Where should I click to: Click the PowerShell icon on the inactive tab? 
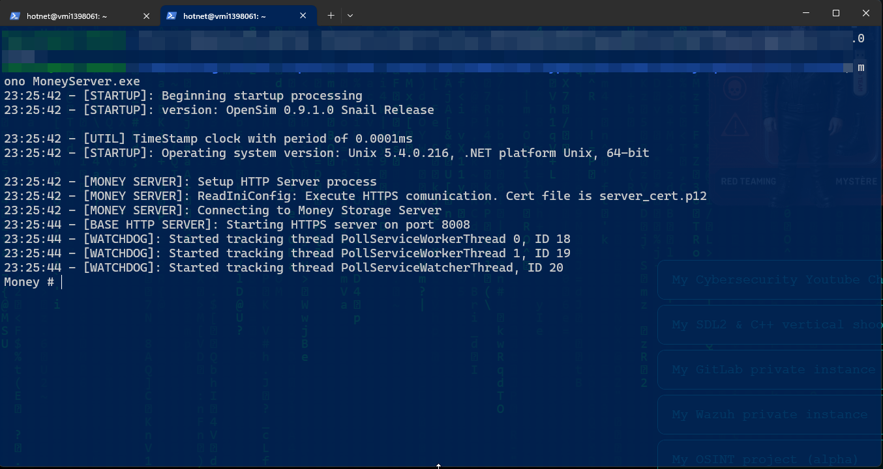pos(14,16)
